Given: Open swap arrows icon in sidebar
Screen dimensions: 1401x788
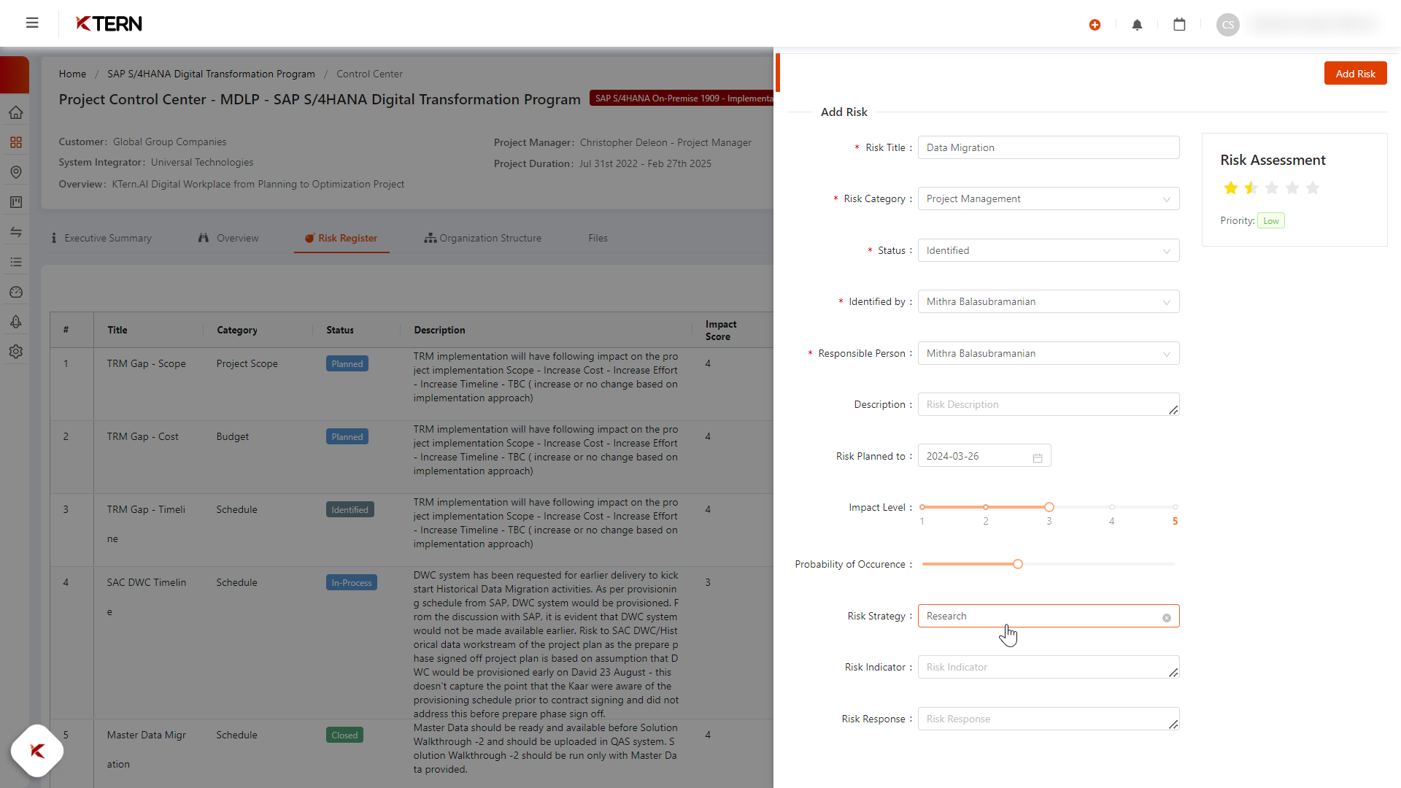Looking at the screenshot, I should (16, 232).
